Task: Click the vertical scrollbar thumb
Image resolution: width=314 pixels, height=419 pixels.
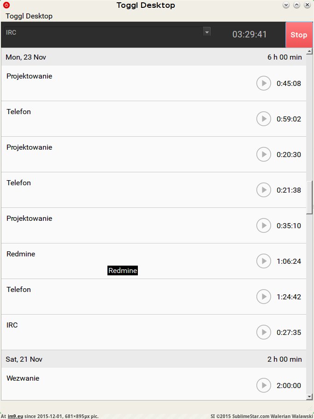Action: (x=309, y=197)
